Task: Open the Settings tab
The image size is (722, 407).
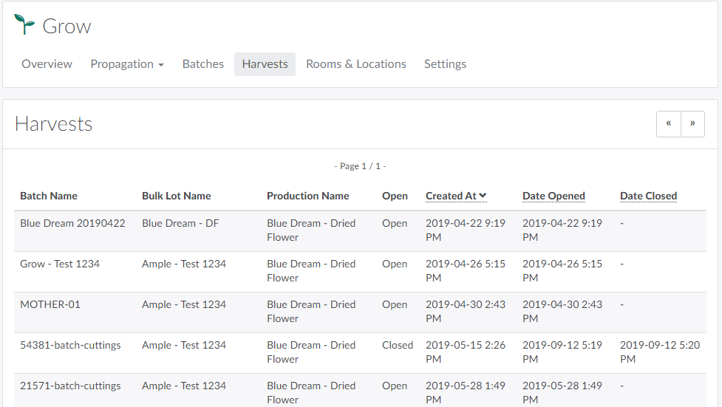Action: [x=445, y=64]
